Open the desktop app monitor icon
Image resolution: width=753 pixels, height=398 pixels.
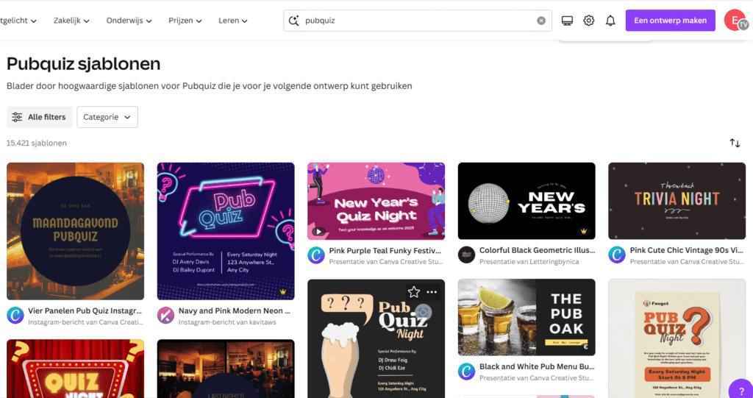pos(567,21)
